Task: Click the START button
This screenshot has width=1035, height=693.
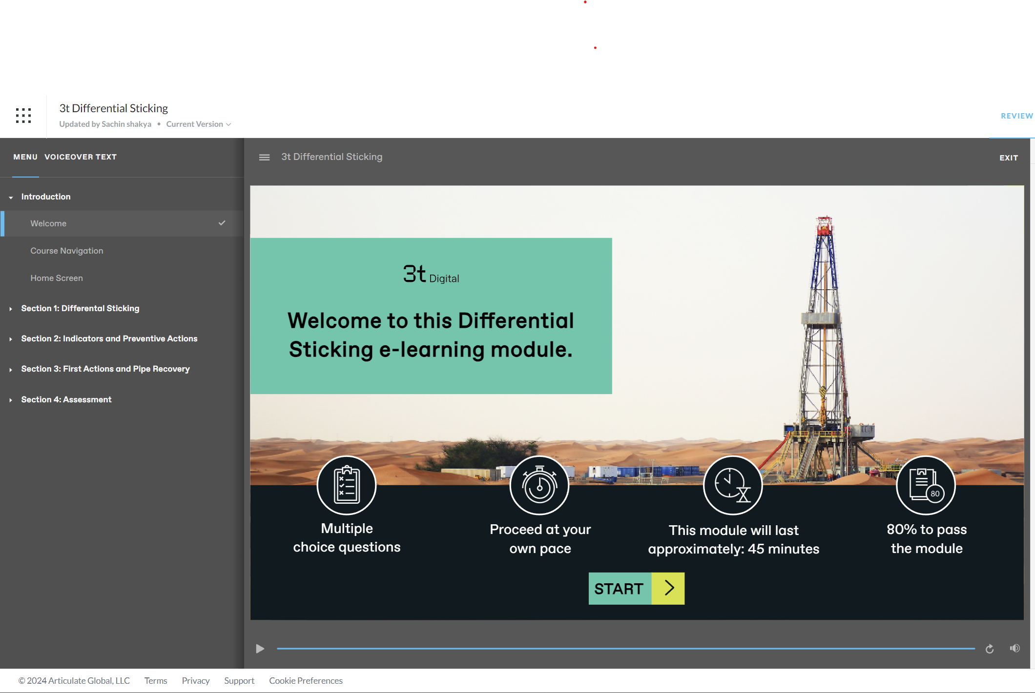Action: [x=637, y=588]
